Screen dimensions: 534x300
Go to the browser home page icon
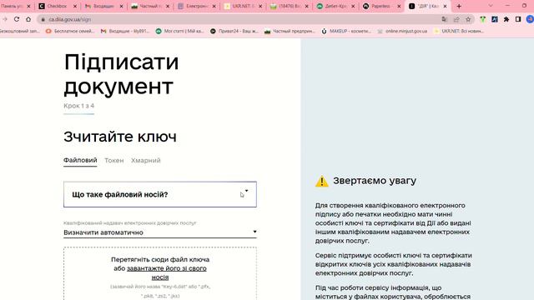pos(28,19)
